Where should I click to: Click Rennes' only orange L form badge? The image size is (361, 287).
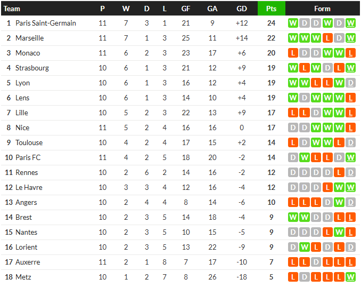(339, 172)
